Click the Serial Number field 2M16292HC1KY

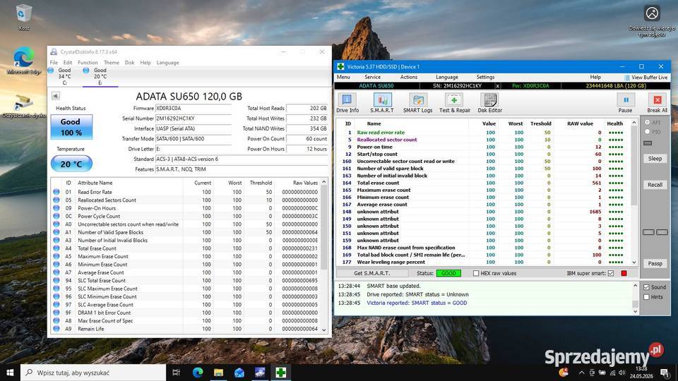tap(193, 119)
